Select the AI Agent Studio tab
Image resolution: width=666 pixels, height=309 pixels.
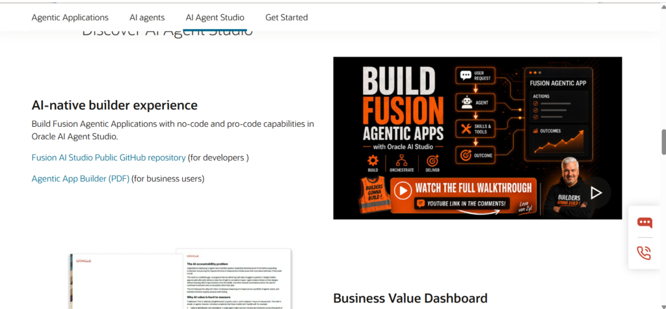pyautogui.click(x=215, y=18)
